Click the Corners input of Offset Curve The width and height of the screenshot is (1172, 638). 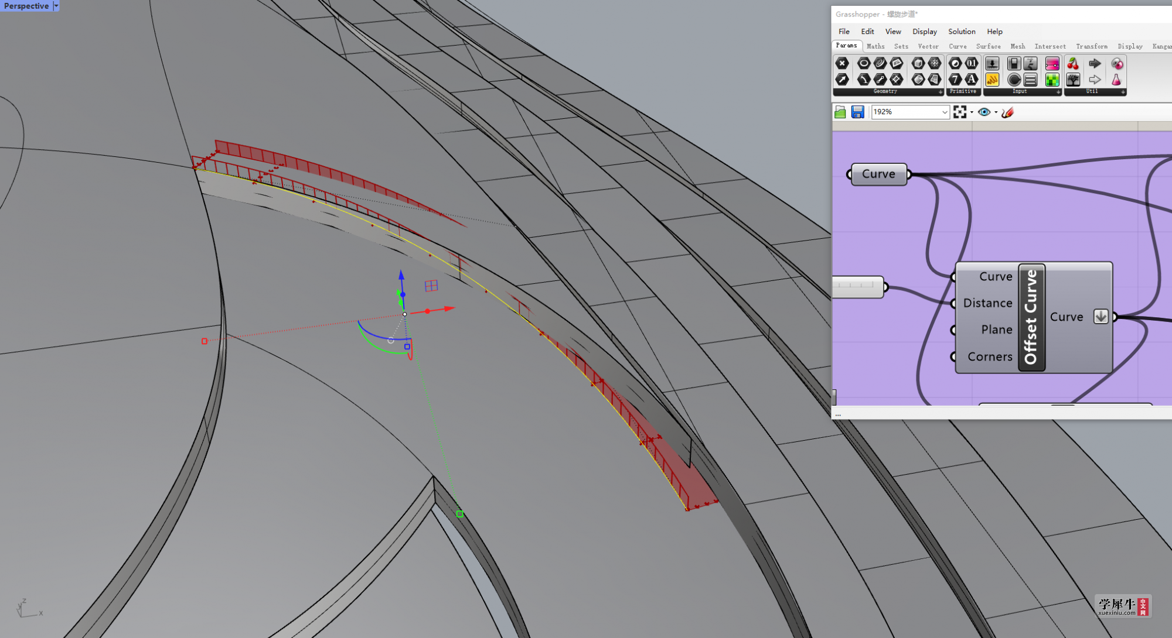[x=990, y=356]
